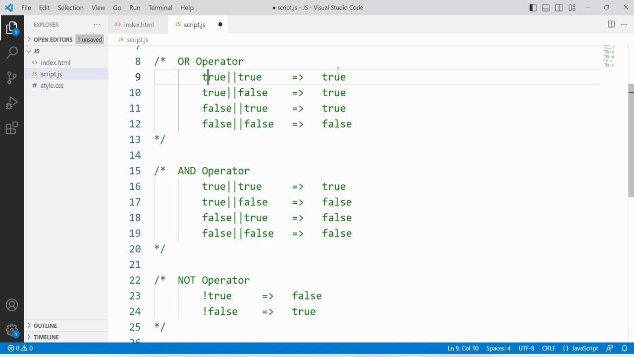Open the notifications bell
The height and width of the screenshot is (357, 634).
(625, 348)
